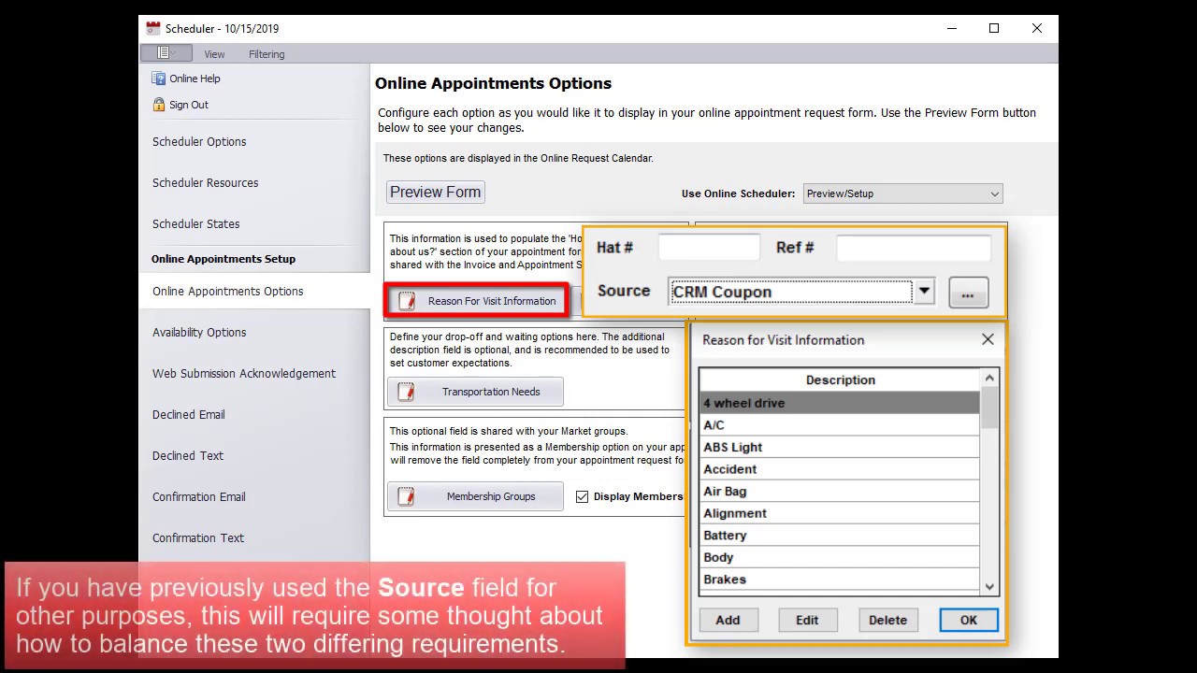Click the Transportation Needs notepad icon

tap(407, 392)
